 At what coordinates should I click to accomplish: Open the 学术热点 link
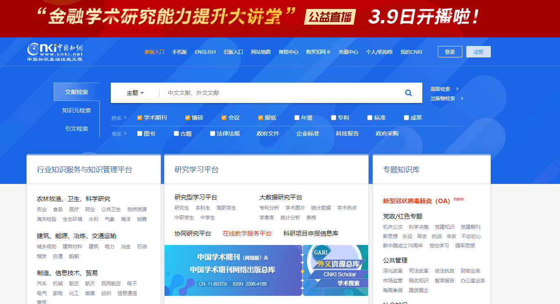pos(347,208)
